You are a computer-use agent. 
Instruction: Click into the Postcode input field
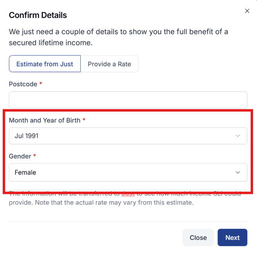pos(128,100)
